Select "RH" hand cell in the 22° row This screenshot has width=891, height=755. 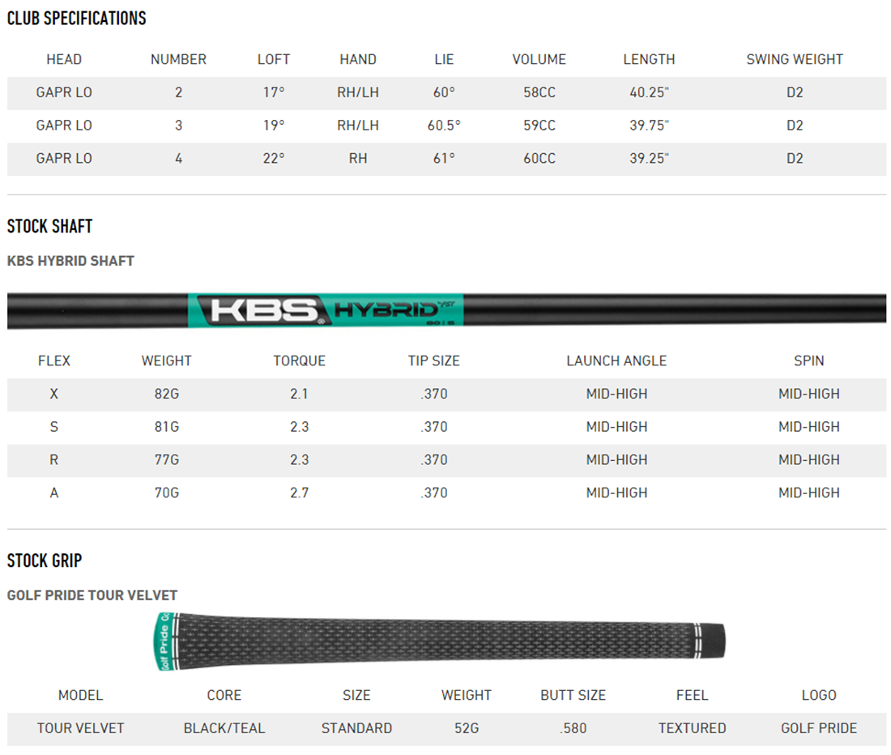pos(358,159)
